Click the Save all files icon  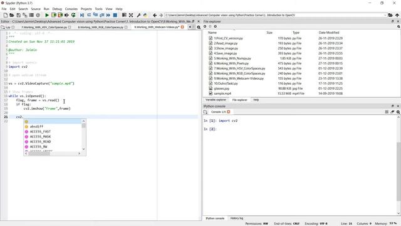(x=25, y=15)
